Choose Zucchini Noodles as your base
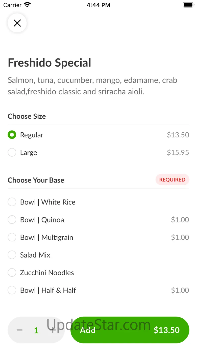The width and height of the screenshot is (197, 351). point(12,273)
